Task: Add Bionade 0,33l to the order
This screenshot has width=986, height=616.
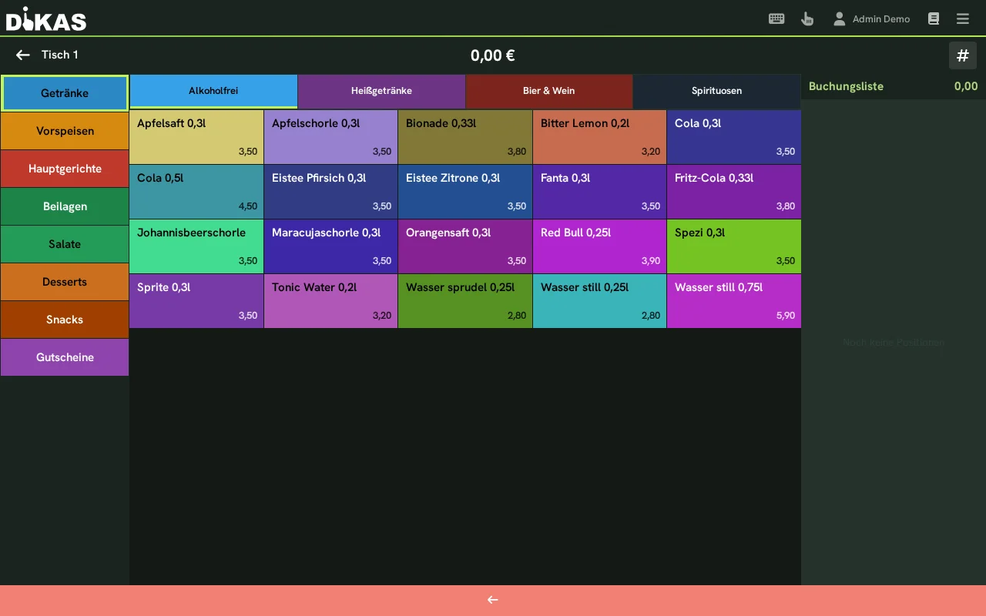Action: coord(465,137)
